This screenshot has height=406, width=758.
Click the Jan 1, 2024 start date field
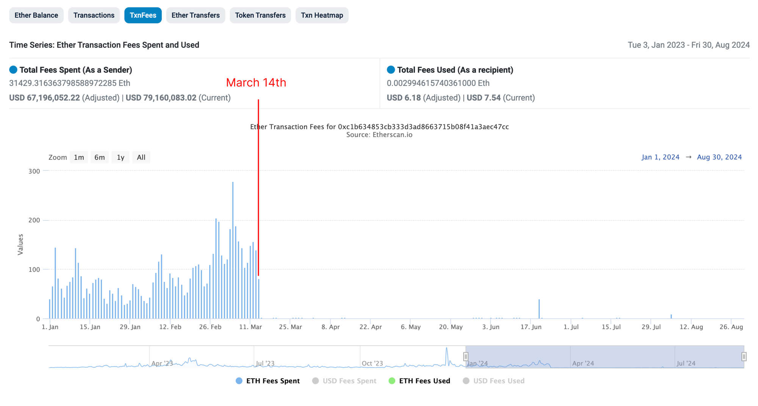click(660, 157)
